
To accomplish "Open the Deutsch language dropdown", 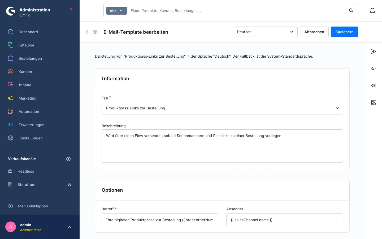I will [x=265, y=32].
